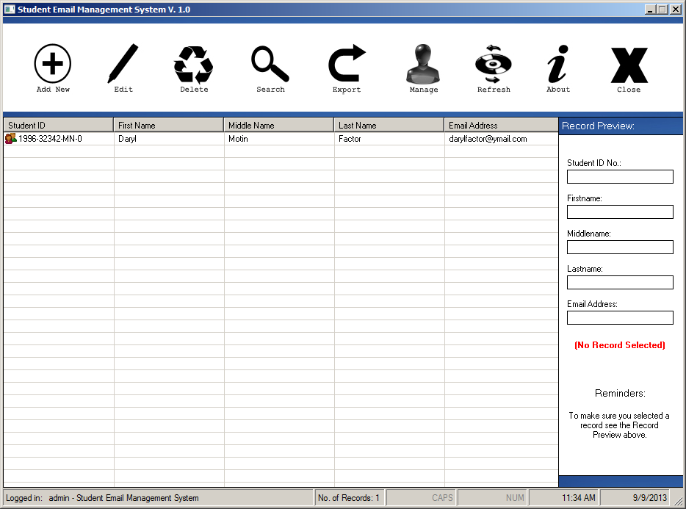This screenshot has width=686, height=509.
Task: Open the About info icon
Action: click(x=557, y=64)
